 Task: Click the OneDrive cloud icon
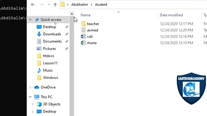click(x=37, y=87)
